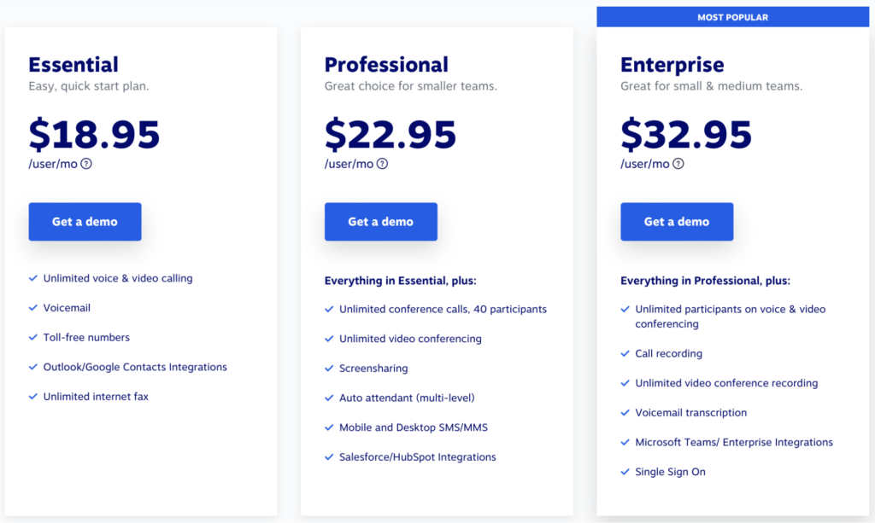
Task: Click checkmark icon beside Call recording
Action: pos(625,353)
